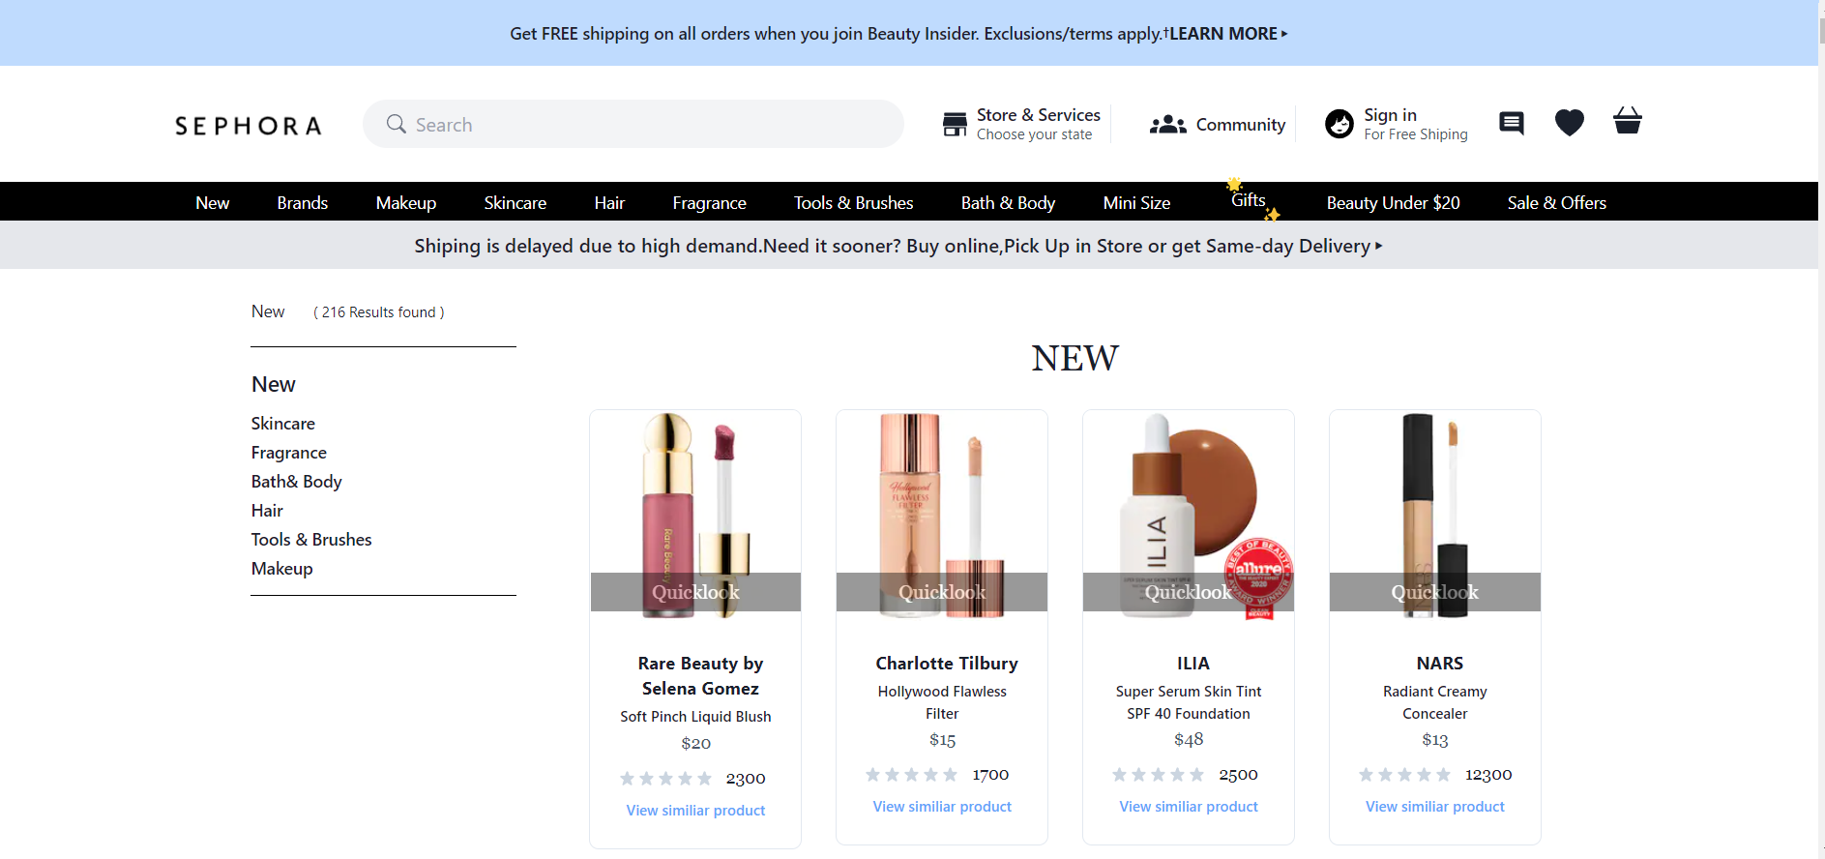Click the Community people icon
1825x859 pixels.
(1167, 125)
